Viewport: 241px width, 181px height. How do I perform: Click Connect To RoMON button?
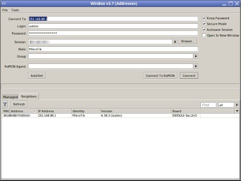point(160,75)
